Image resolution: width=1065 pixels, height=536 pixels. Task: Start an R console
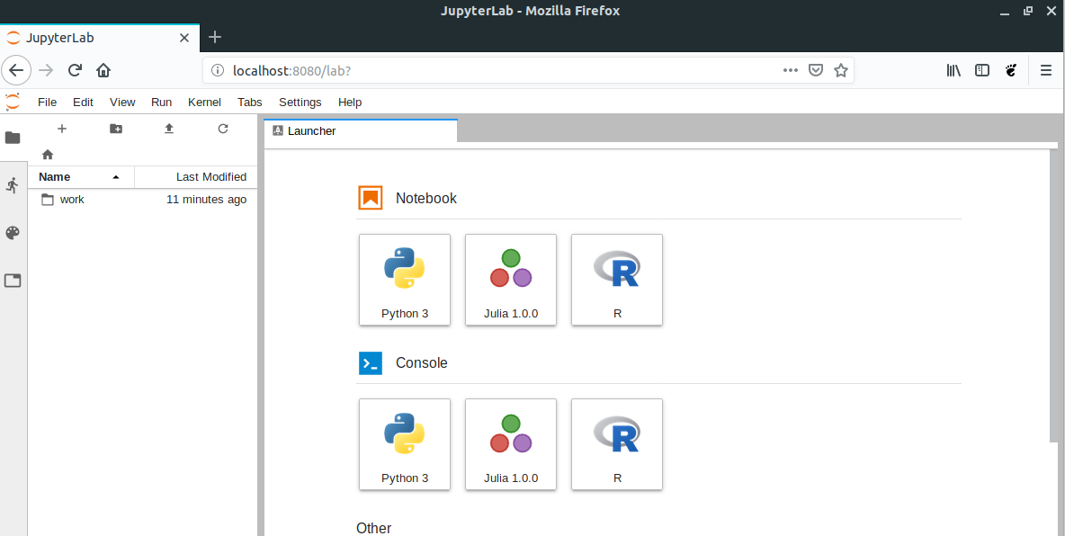point(617,444)
